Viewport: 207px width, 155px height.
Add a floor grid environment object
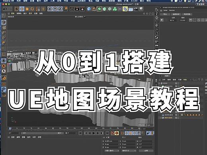tap(131, 9)
